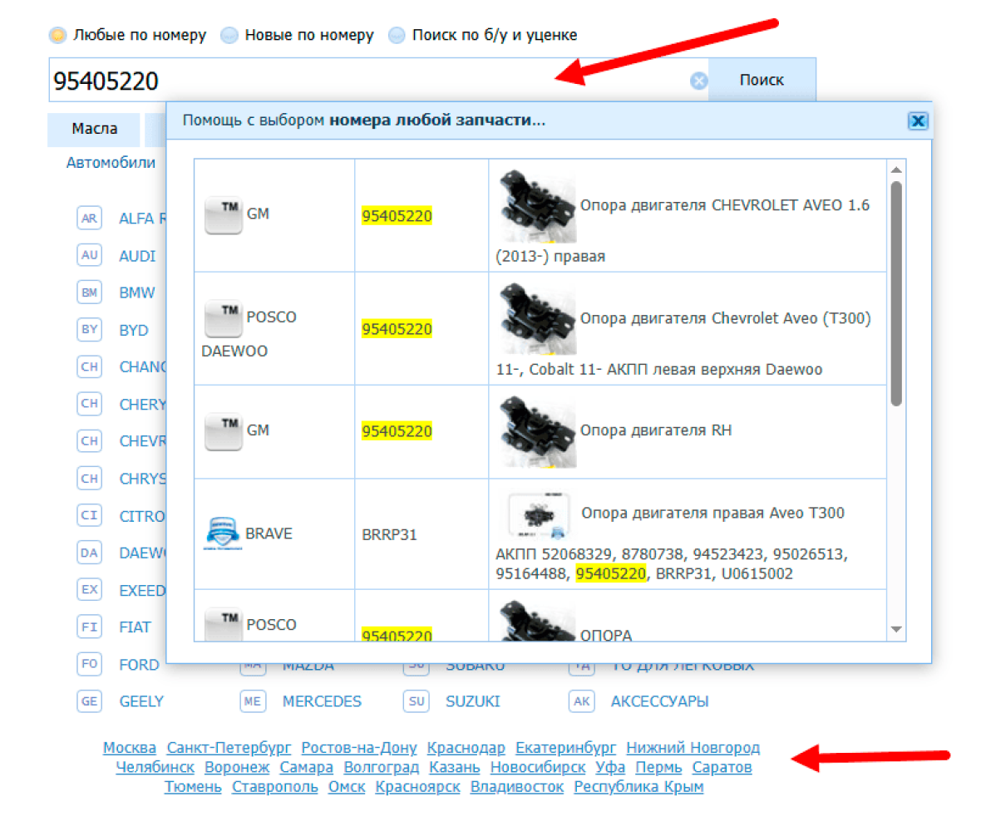Open the Екатеринбург city link
Image resolution: width=981 pixels, height=821 pixels.
point(565,748)
